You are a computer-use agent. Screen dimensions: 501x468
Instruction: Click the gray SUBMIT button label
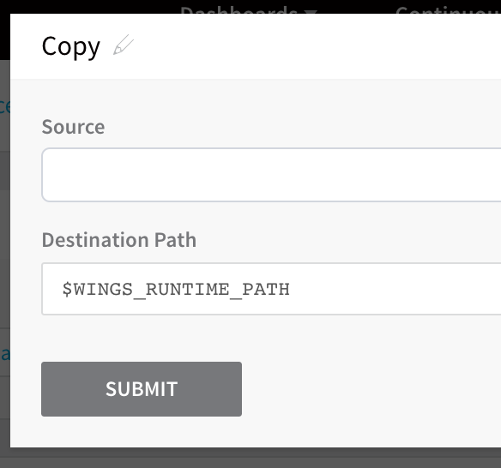142,389
